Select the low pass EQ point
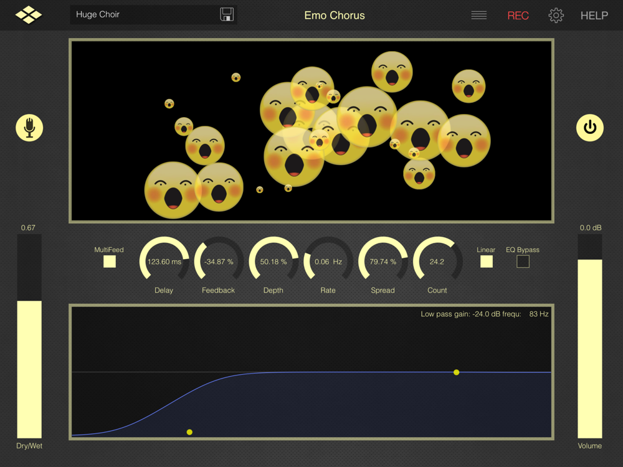The width and height of the screenshot is (623, 467). coord(189,432)
